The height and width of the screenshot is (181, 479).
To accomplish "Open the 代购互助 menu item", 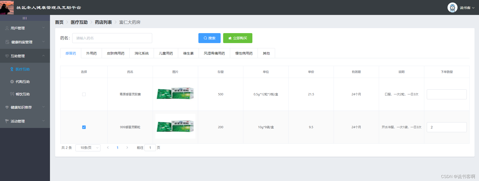I will 25,82.
